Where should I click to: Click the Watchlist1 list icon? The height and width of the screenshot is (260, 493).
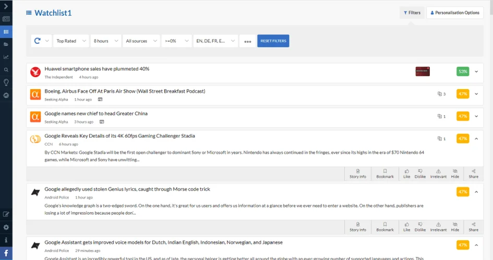(29, 13)
